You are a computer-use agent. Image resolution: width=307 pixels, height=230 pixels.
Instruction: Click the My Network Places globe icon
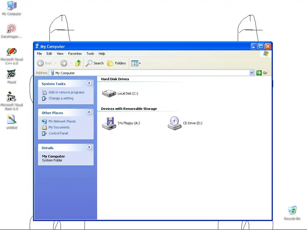44,121
